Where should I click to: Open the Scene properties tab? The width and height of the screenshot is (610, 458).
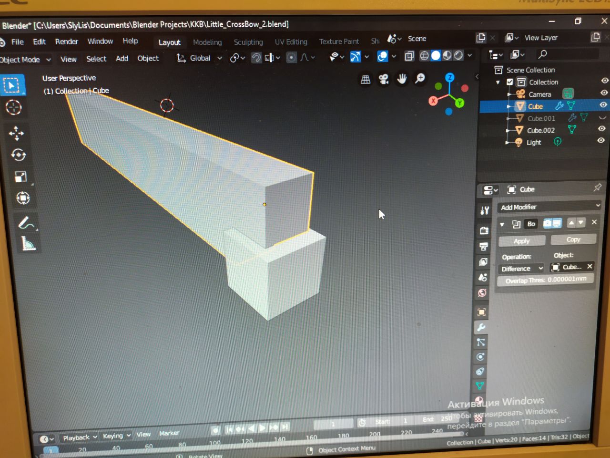coord(482,277)
